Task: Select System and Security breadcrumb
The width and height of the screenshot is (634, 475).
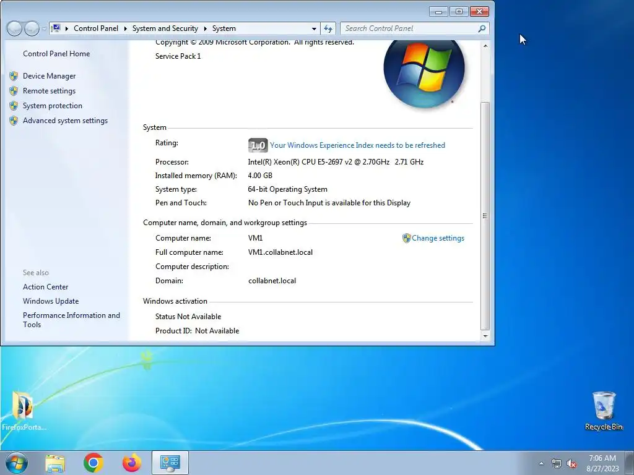Action: coord(165,28)
